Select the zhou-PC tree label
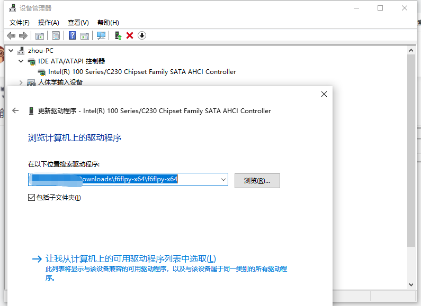 point(41,51)
